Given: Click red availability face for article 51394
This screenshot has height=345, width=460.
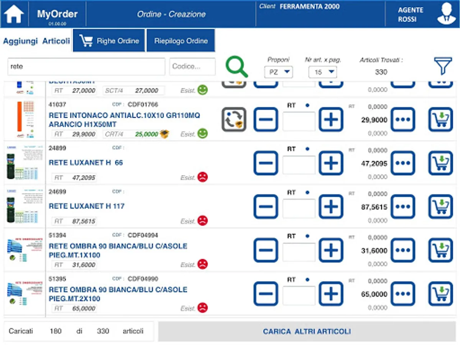Looking at the screenshot, I should tap(202, 264).
